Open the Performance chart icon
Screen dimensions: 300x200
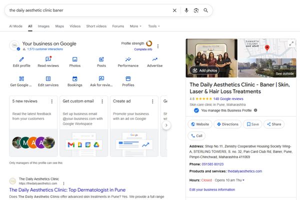[x=128, y=59]
